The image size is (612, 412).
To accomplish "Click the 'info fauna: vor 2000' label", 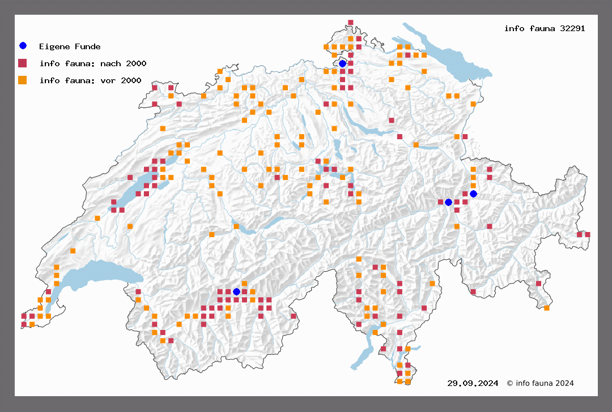I will pos(90,80).
